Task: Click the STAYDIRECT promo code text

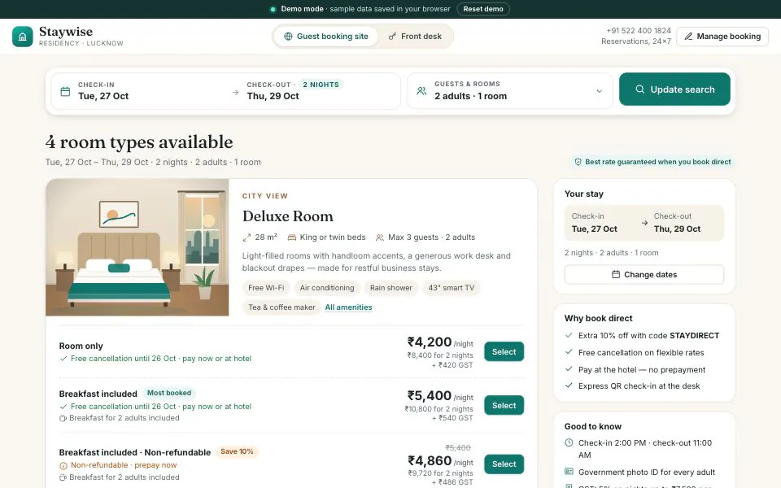Action: (x=694, y=336)
